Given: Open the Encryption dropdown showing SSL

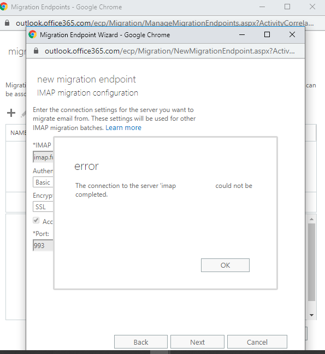Looking at the screenshot, I should (43, 206).
